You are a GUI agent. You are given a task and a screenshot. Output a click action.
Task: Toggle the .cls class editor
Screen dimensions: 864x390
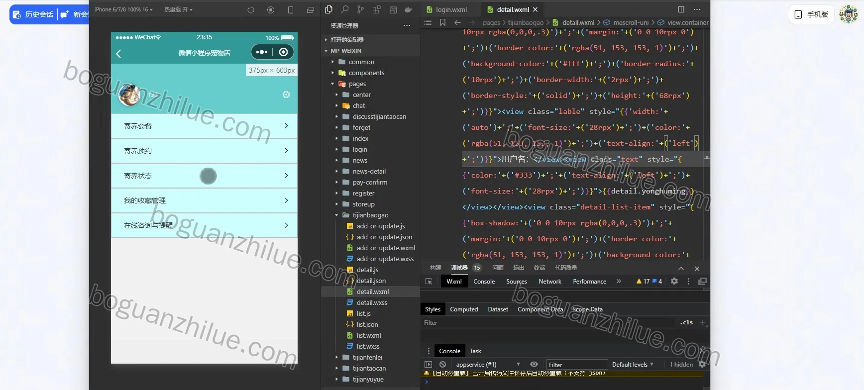point(686,322)
